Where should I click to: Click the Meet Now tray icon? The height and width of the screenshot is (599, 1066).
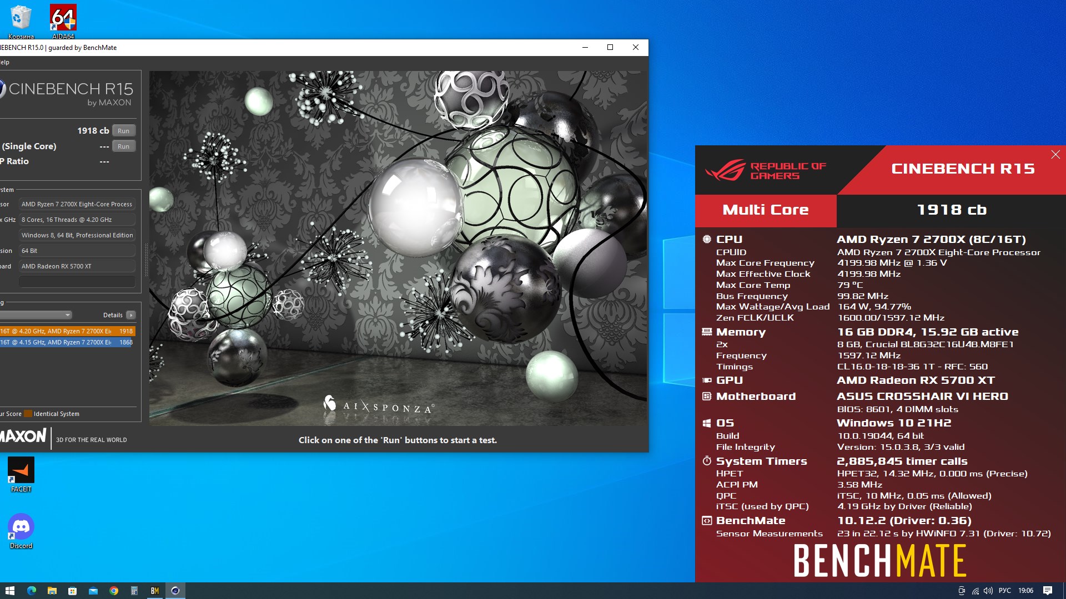pos(962,591)
